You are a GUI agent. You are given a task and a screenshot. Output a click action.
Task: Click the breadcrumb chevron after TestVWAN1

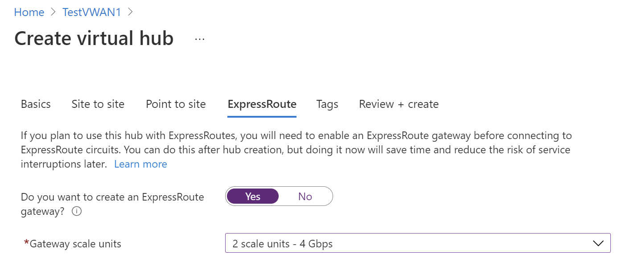(x=129, y=12)
